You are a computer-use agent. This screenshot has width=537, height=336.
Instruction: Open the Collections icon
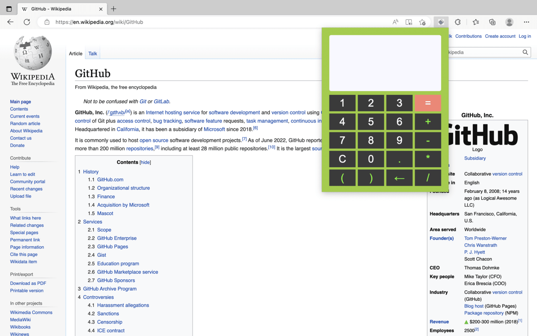[x=493, y=22]
